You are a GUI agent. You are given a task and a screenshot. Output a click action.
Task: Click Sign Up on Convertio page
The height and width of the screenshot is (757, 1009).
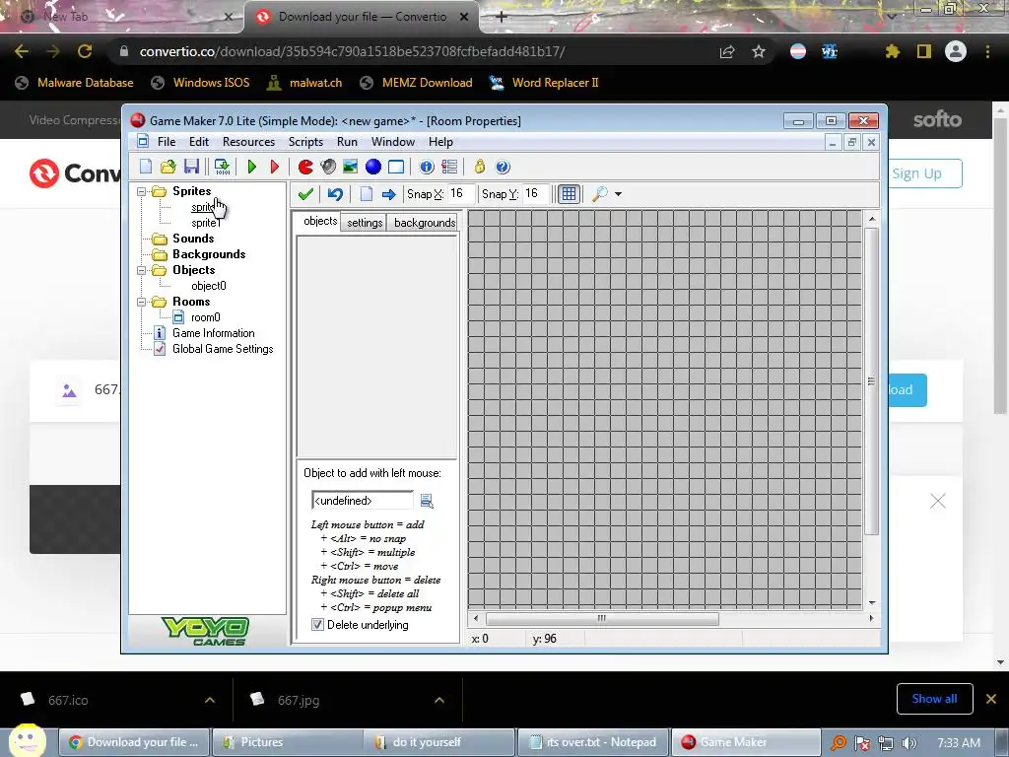click(x=916, y=173)
